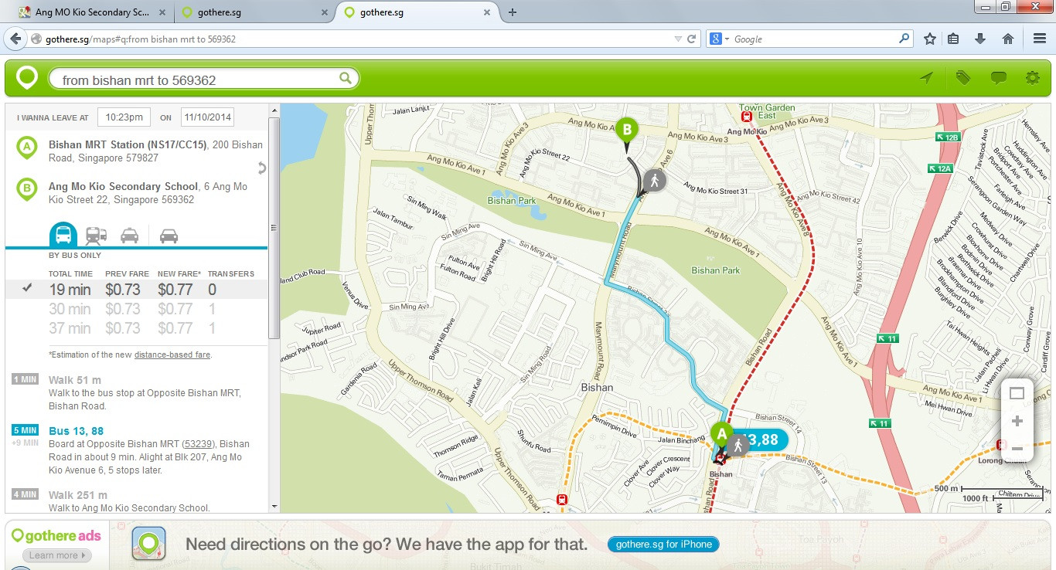The height and width of the screenshot is (570, 1056).
Task: Select the bus-only transport mode icon
Action: coord(63,234)
